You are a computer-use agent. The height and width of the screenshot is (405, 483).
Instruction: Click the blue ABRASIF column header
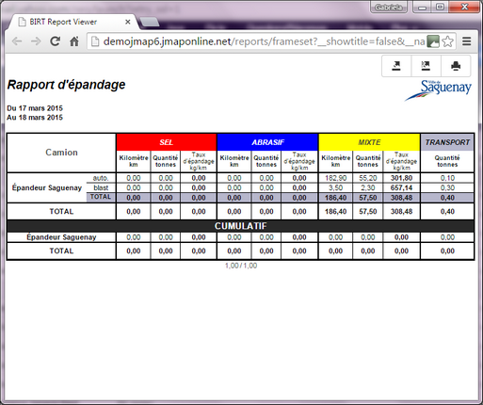tap(267, 142)
